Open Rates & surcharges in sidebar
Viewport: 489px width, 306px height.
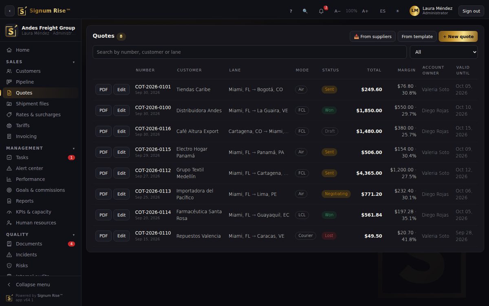[40, 115]
